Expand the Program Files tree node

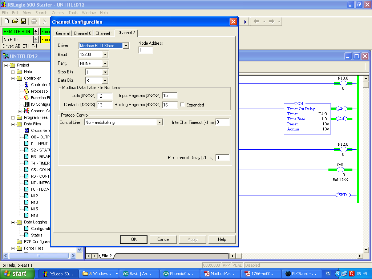13,117
